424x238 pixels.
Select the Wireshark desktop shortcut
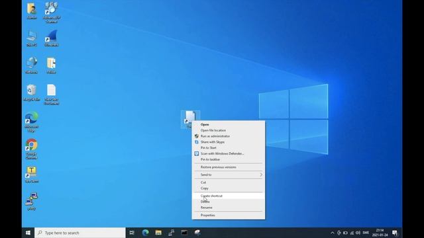(x=52, y=38)
